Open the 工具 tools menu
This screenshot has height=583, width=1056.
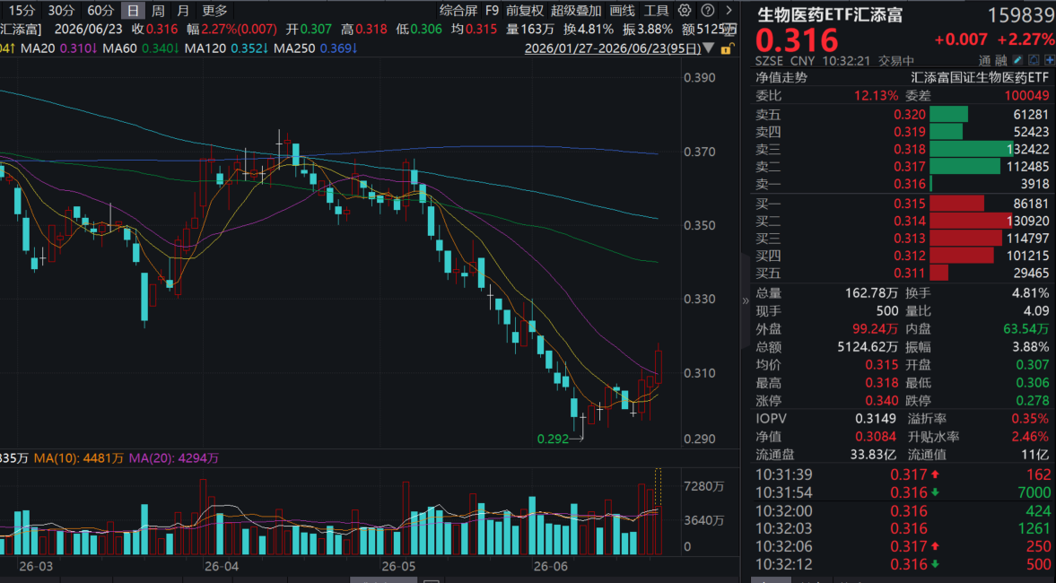click(656, 10)
